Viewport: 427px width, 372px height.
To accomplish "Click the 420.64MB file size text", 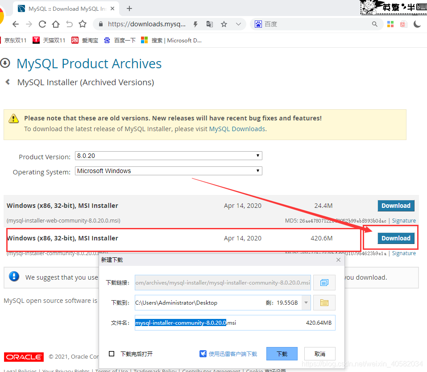I will coord(319,322).
